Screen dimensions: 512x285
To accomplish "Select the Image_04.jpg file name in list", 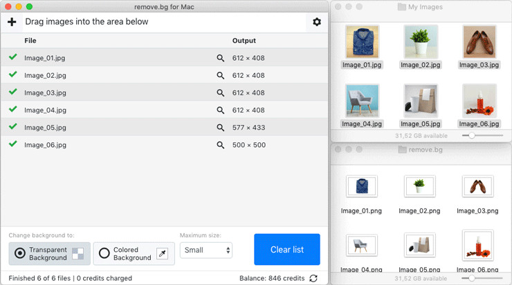I will coord(45,110).
